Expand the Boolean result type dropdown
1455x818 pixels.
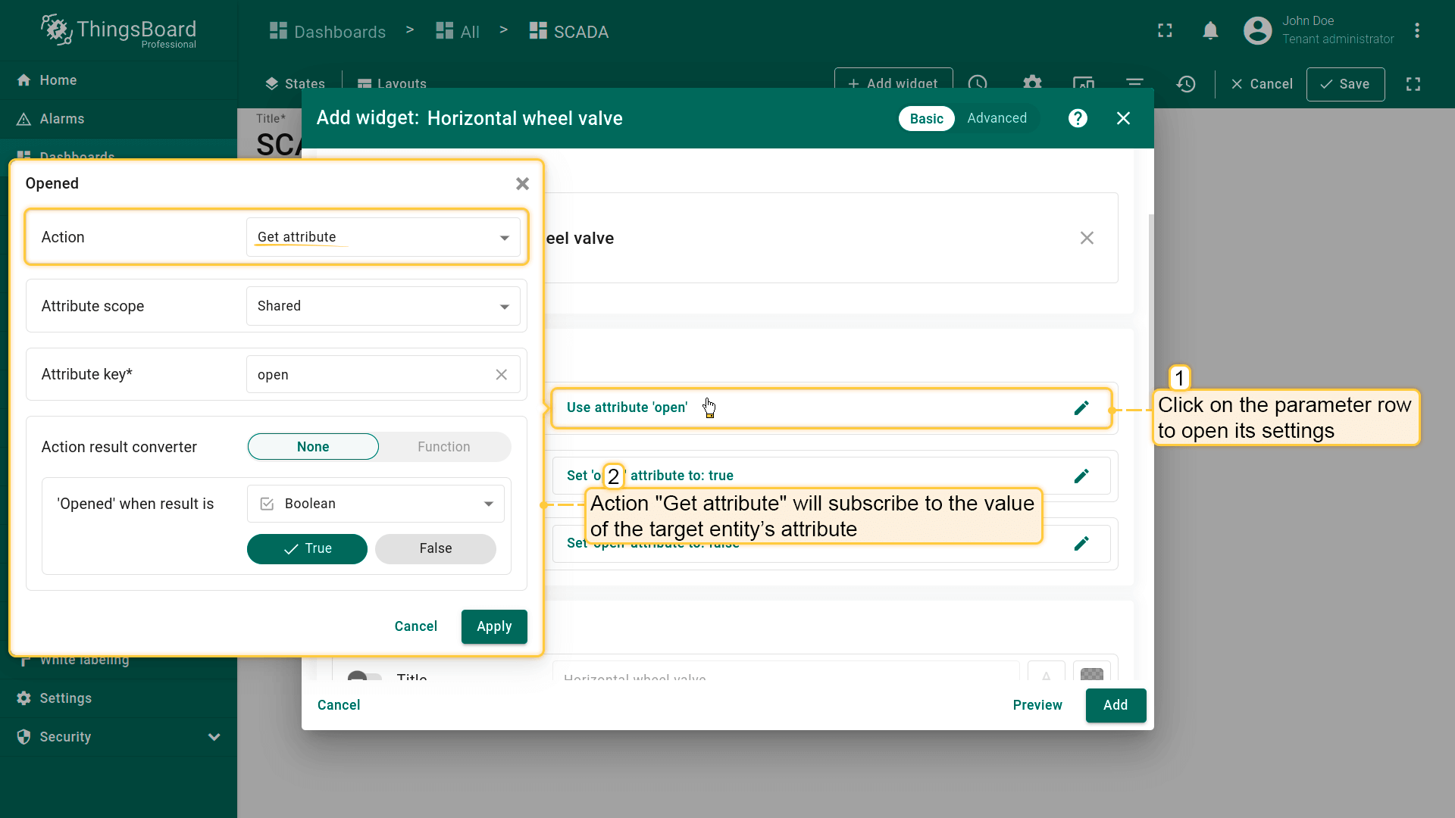point(375,504)
